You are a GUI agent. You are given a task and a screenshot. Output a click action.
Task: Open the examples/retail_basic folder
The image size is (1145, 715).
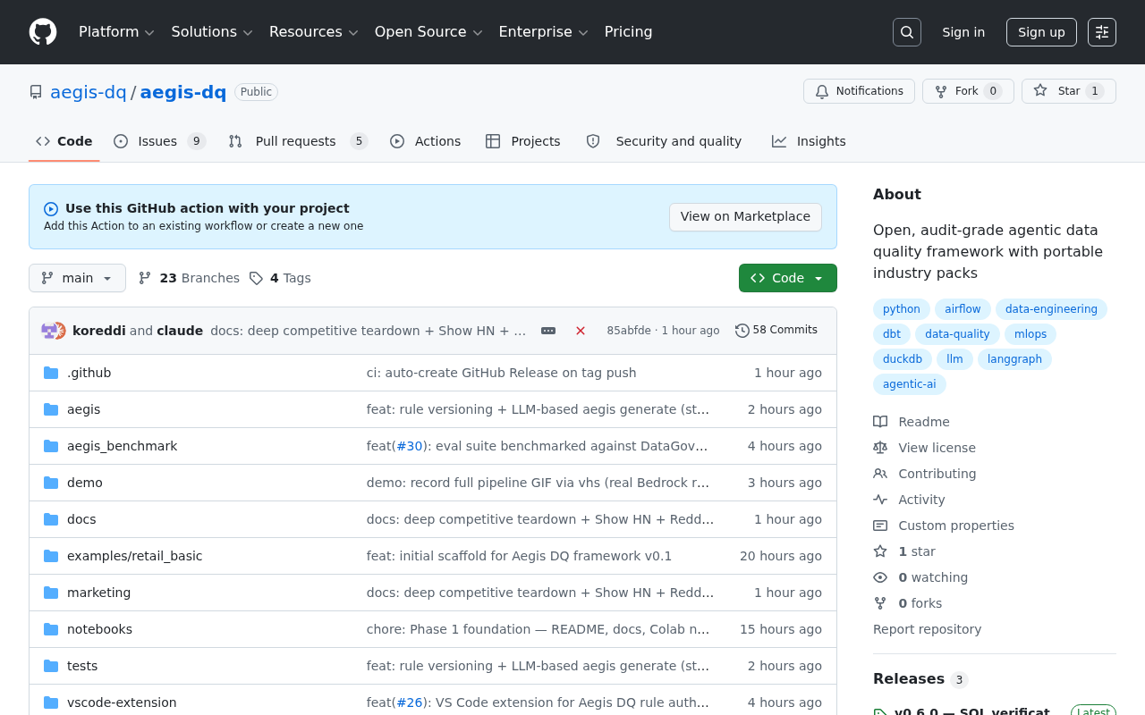135,556
